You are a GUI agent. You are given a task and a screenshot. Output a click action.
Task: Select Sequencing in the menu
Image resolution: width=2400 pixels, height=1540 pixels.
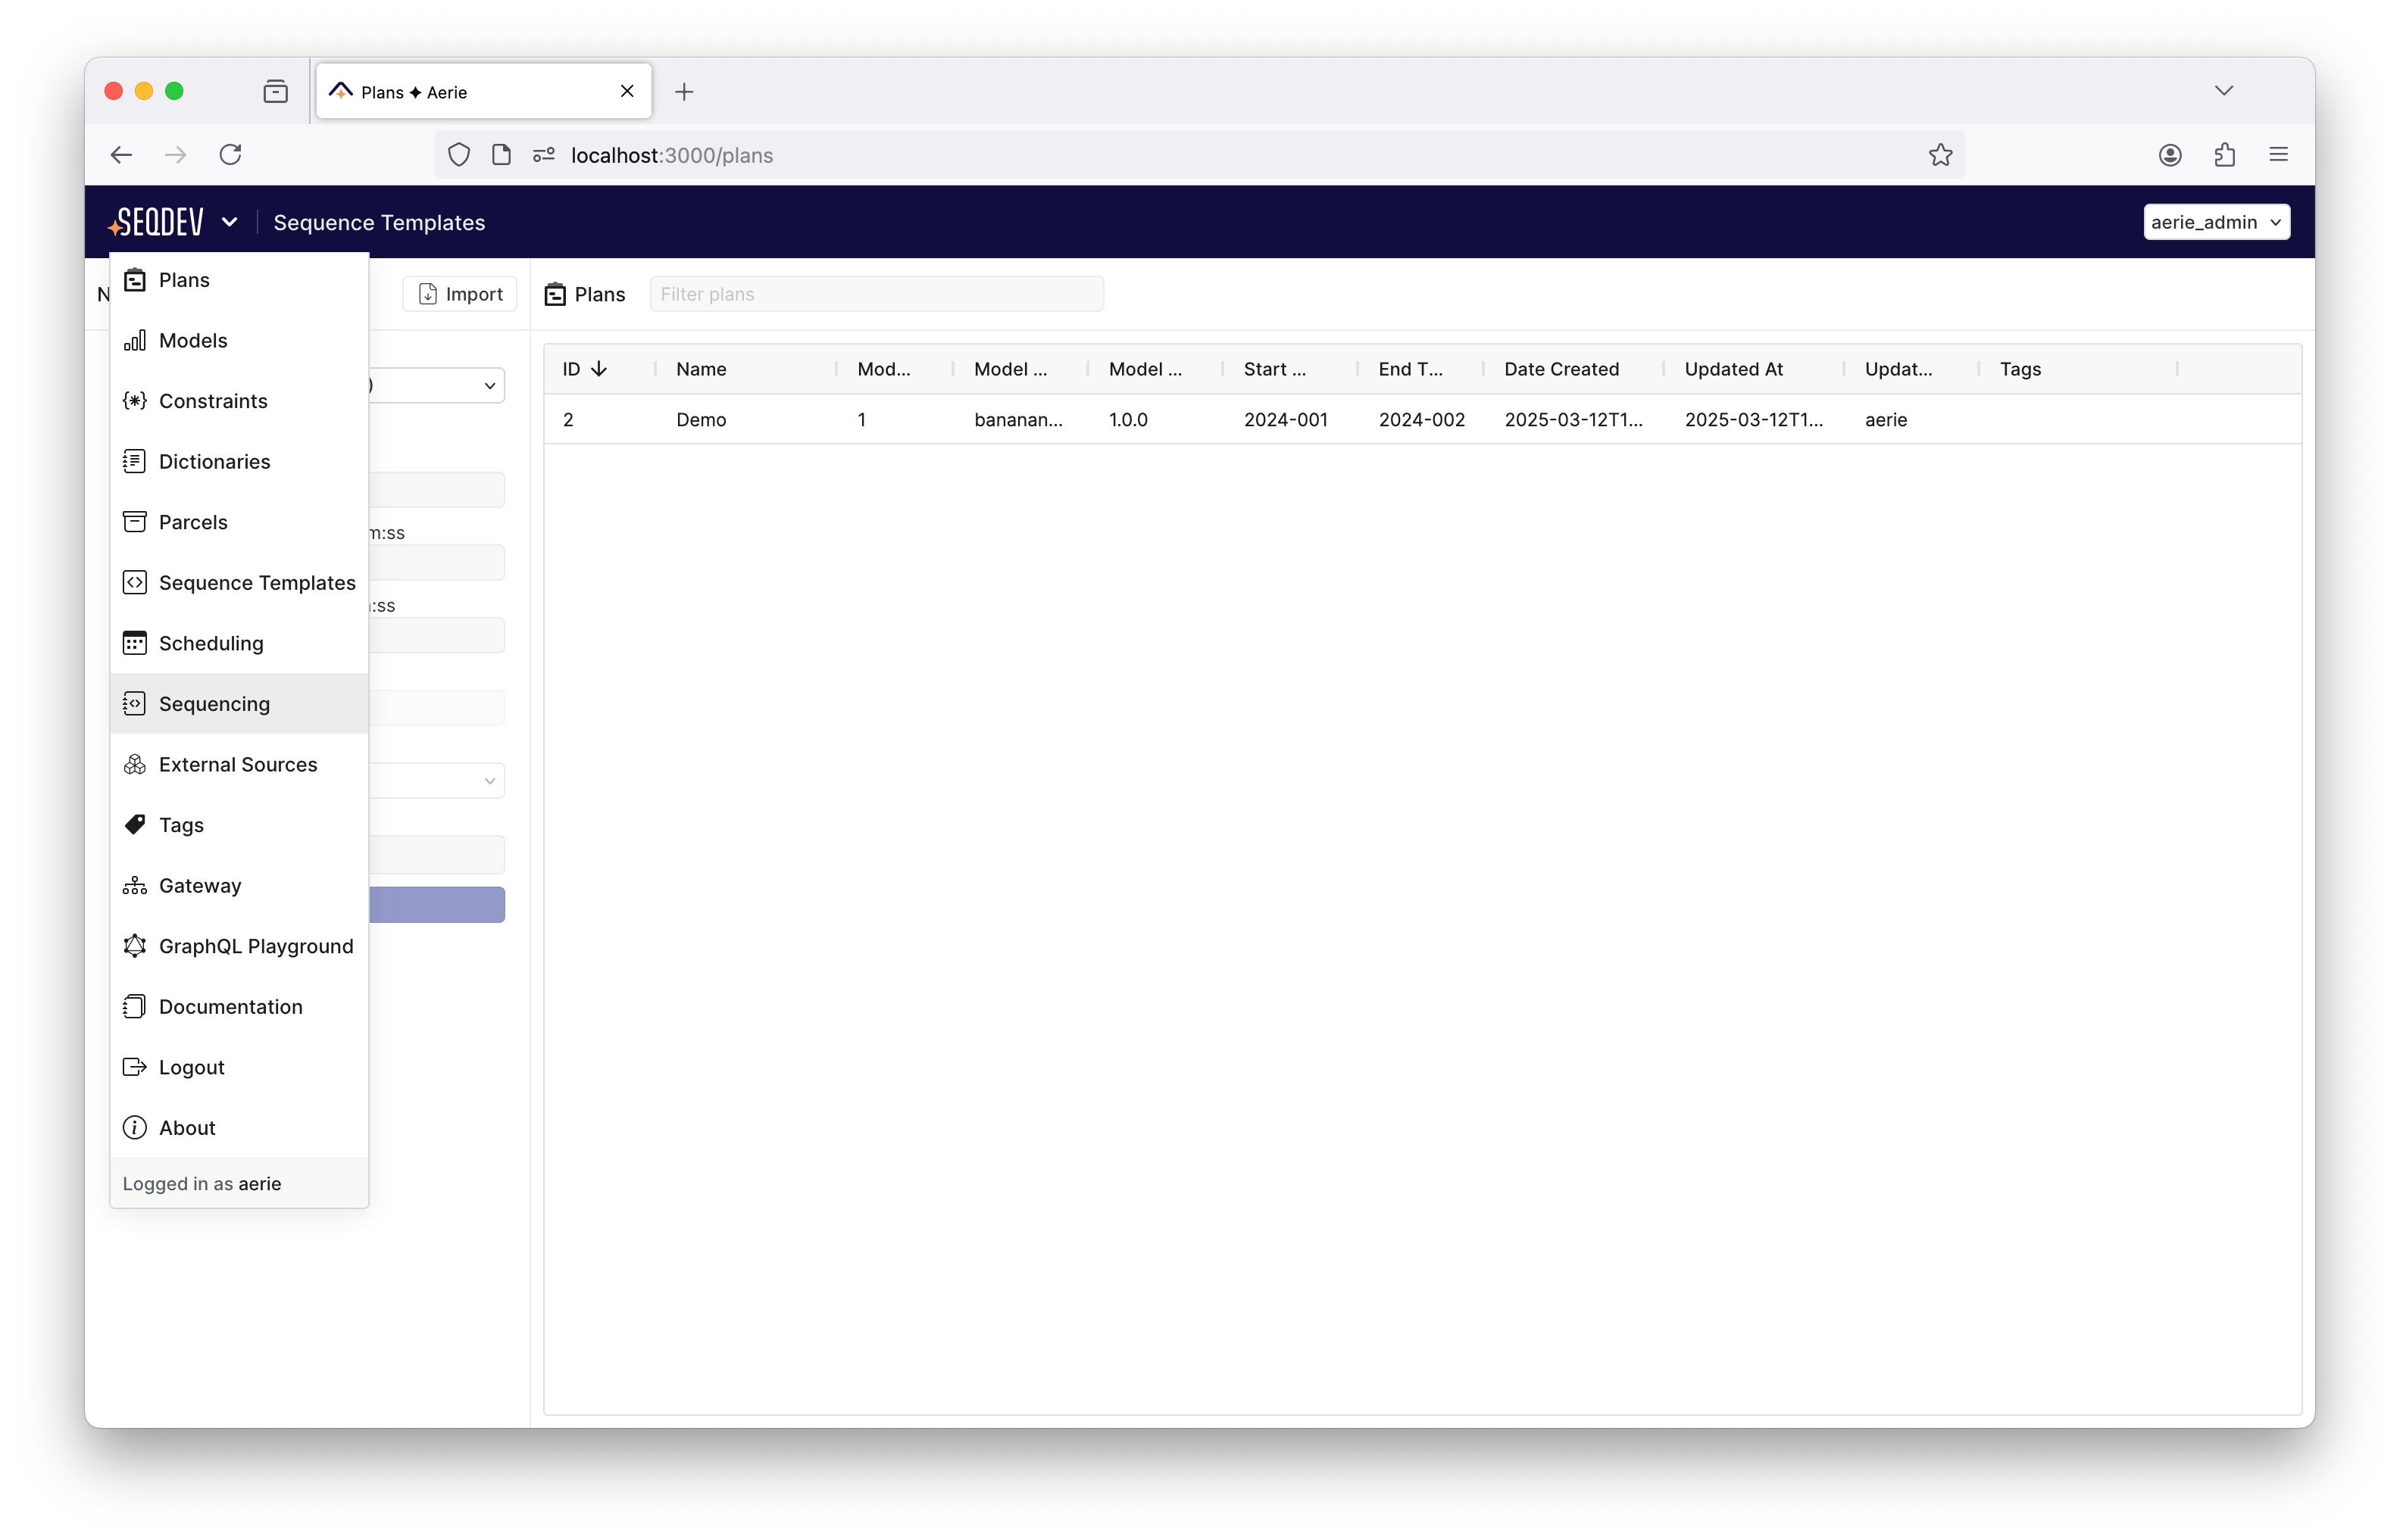[214, 703]
